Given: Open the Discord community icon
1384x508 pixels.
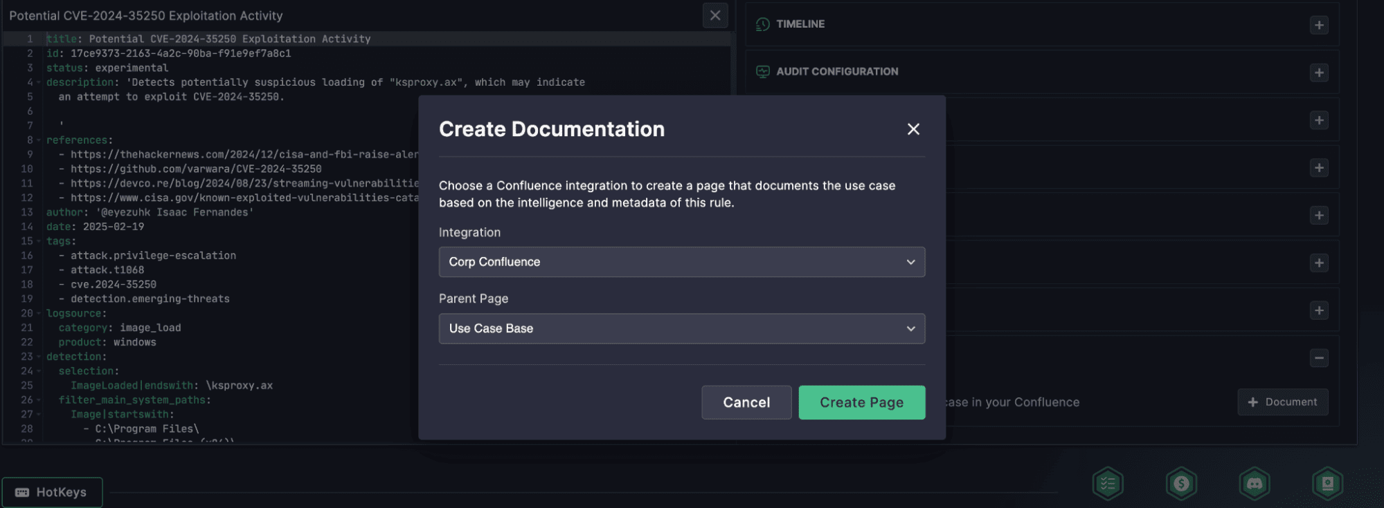Looking at the screenshot, I should click(x=1255, y=484).
